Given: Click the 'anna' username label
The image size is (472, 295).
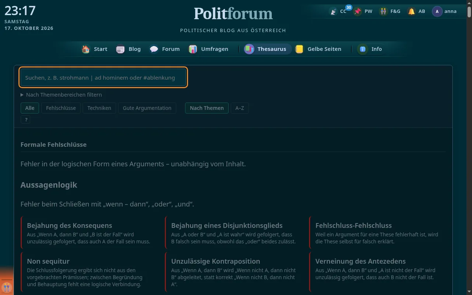Looking at the screenshot, I should 451,11.
